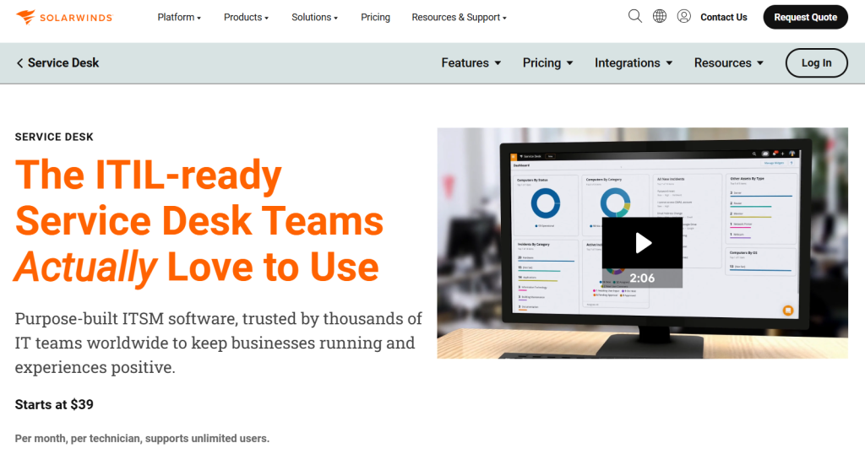Open the search magnifier icon
865x454 pixels.
[635, 17]
